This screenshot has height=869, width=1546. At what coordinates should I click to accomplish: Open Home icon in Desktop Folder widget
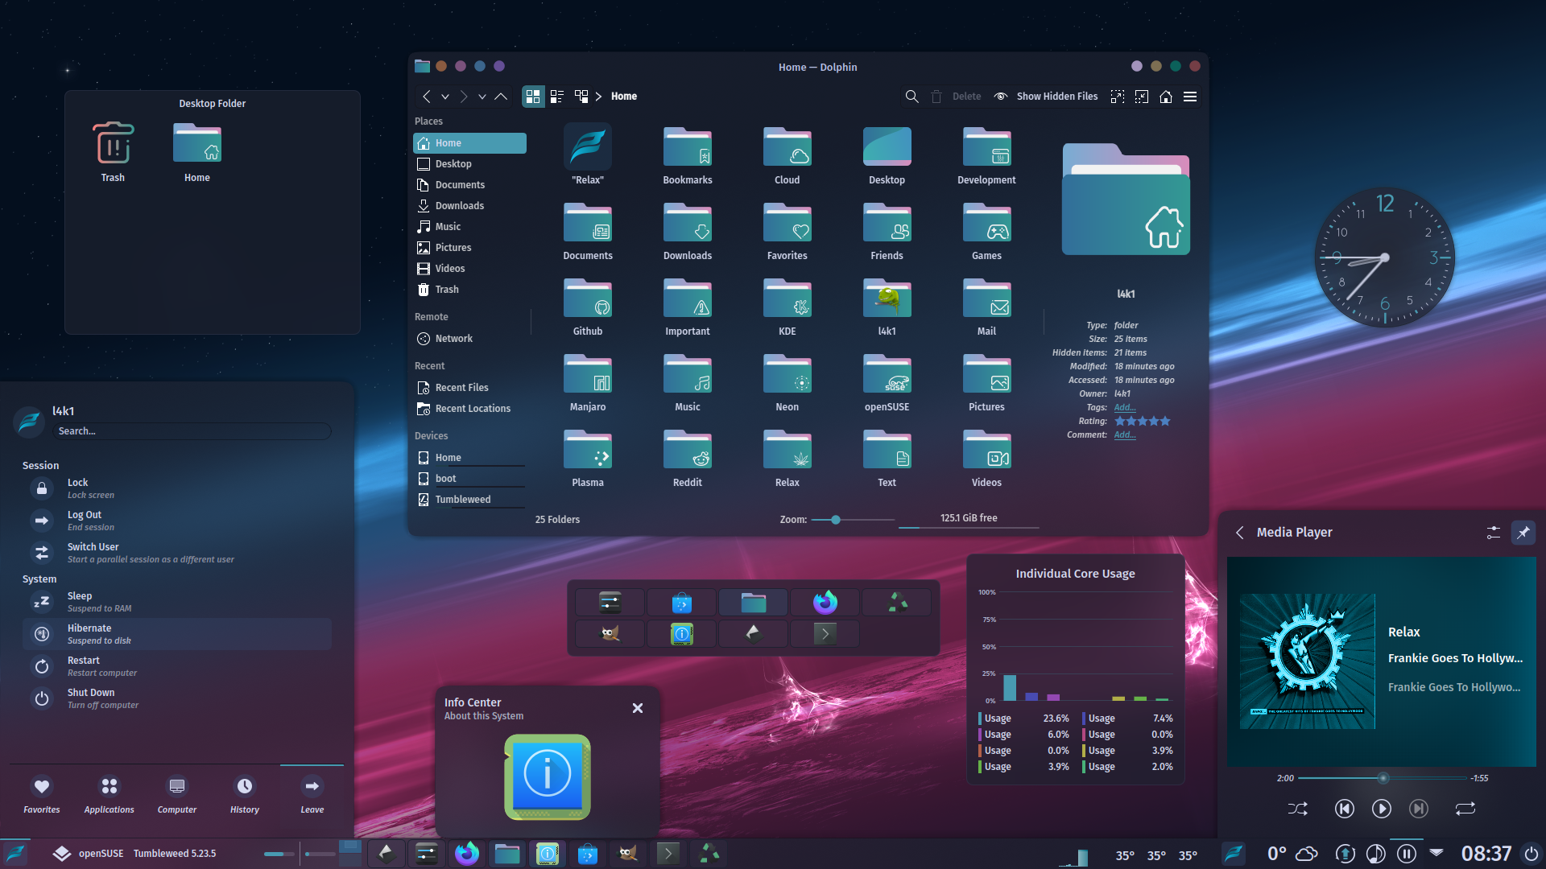tap(197, 153)
